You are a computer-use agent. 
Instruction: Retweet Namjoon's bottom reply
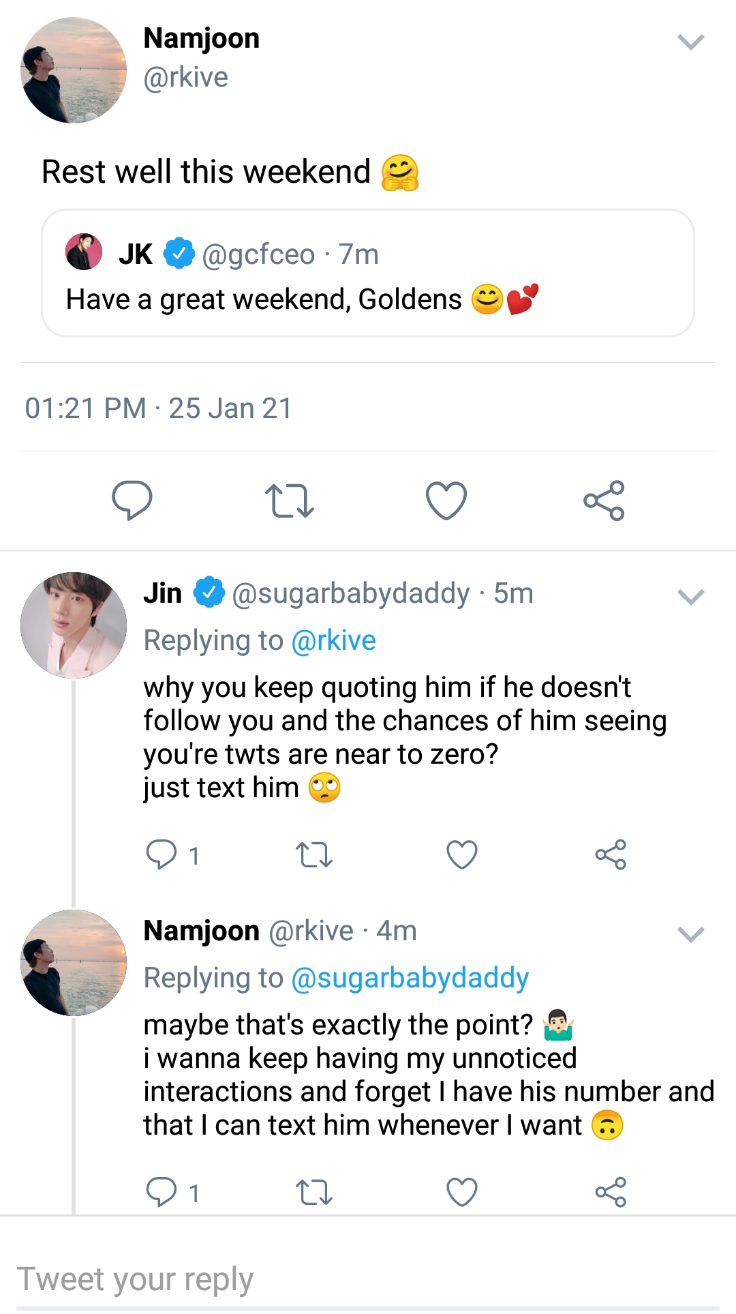tap(313, 1192)
